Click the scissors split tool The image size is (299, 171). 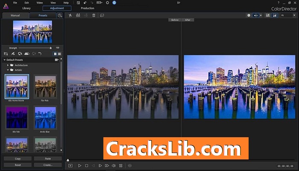[x=70, y=15]
